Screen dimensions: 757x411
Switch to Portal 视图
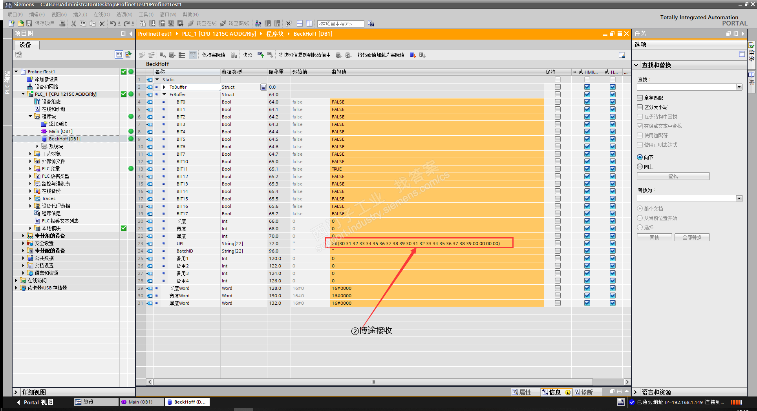(35, 402)
